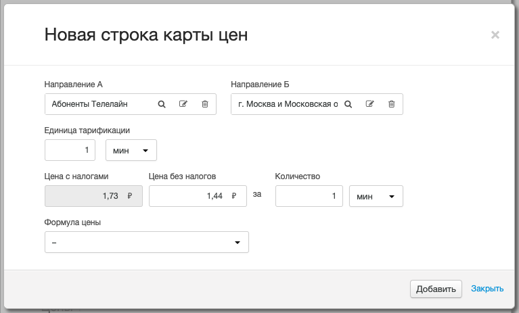Viewport: 519px width, 313px height.
Task: Focus the Количество number field
Action: click(x=309, y=196)
